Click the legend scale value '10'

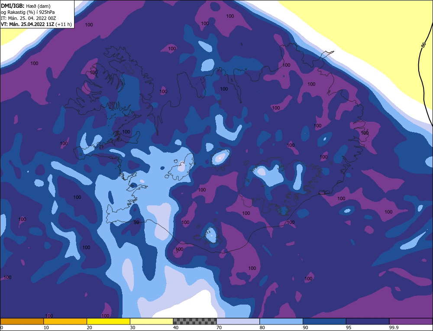46,328
